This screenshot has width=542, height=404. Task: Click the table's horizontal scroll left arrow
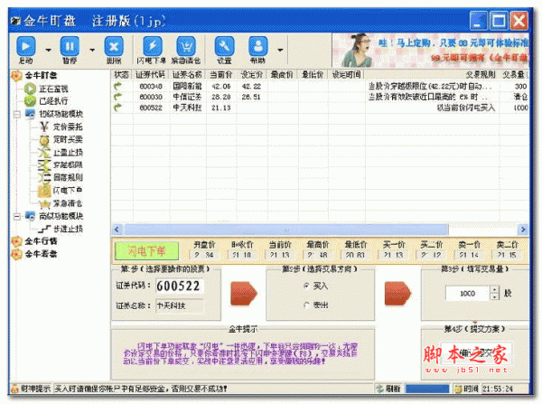tap(117, 230)
